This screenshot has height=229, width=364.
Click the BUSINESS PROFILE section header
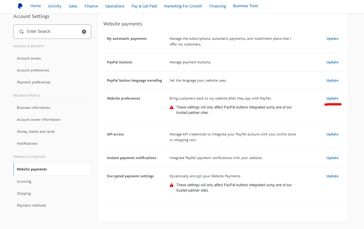tap(27, 96)
